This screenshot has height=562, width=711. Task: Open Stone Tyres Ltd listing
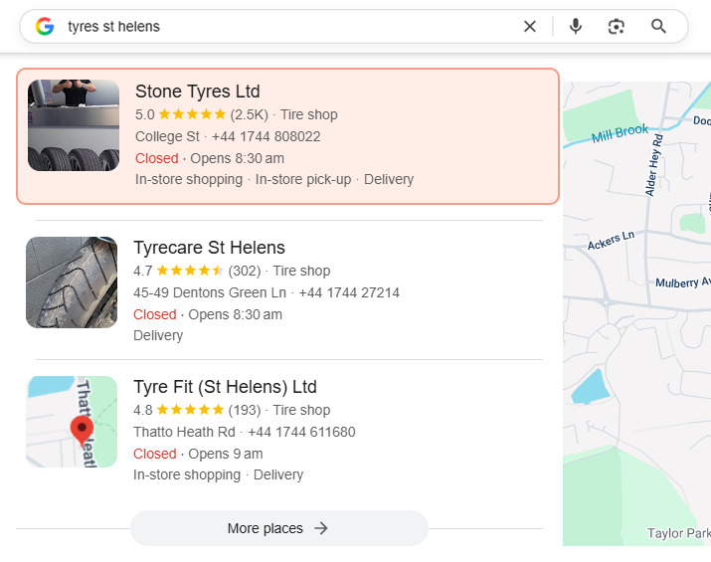click(x=197, y=93)
